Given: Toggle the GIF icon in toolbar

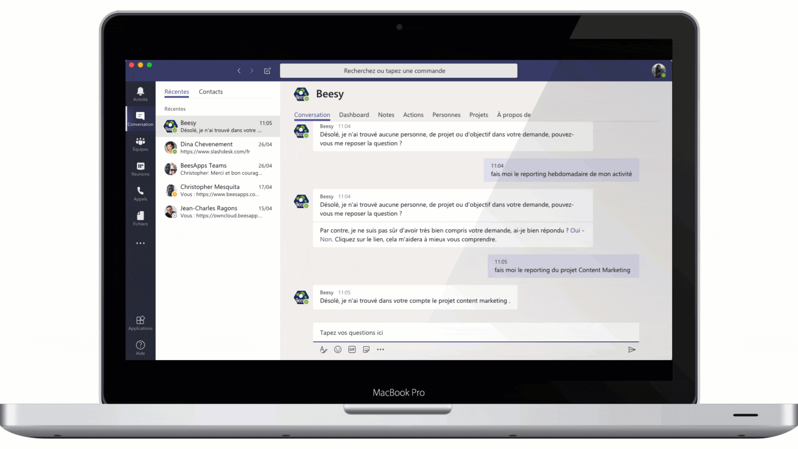Looking at the screenshot, I should tap(351, 349).
